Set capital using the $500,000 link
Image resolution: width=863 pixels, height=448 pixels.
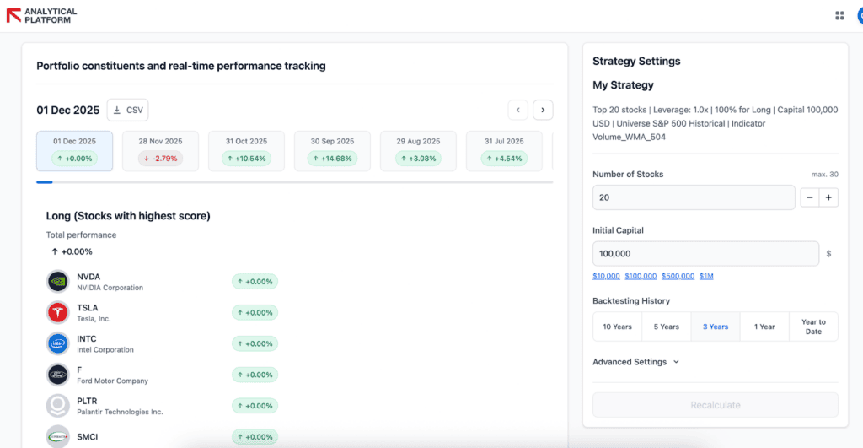click(678, 276)
